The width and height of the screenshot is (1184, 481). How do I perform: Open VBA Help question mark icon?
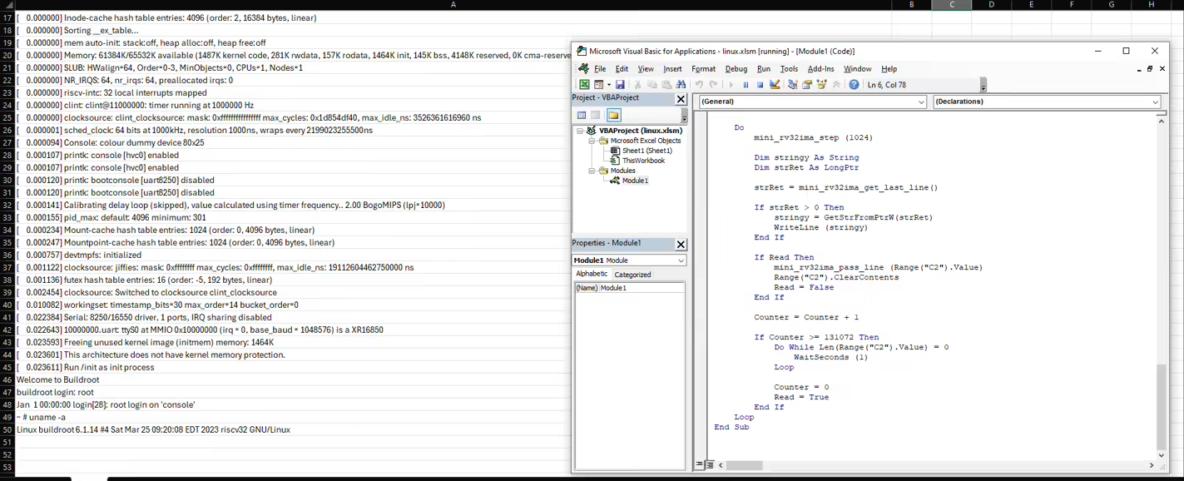854,85
